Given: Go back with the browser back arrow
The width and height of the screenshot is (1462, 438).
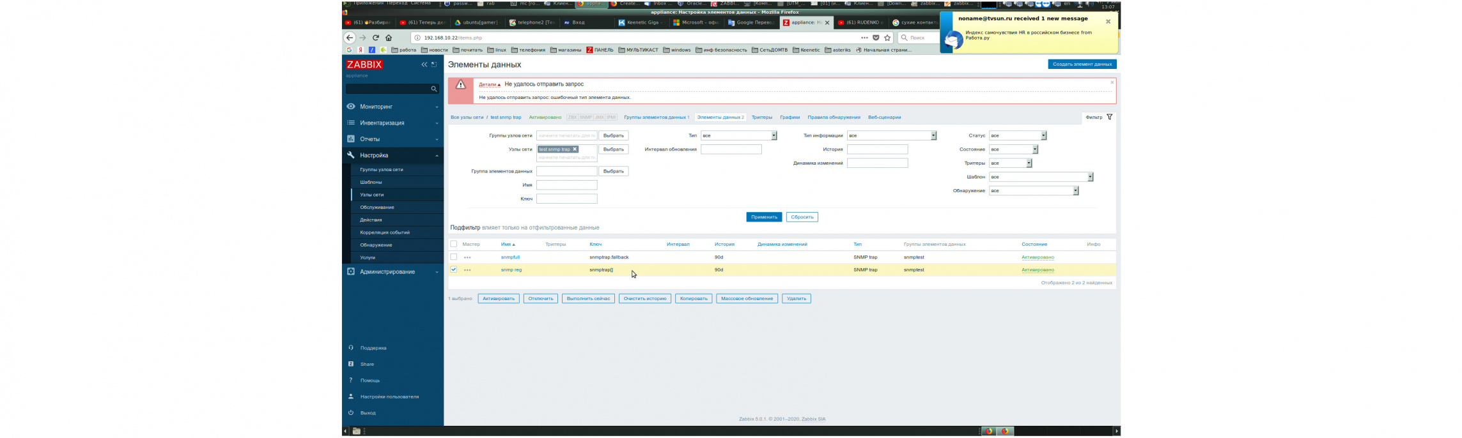Looking at the screenshot, I should [x=350, y=38].
